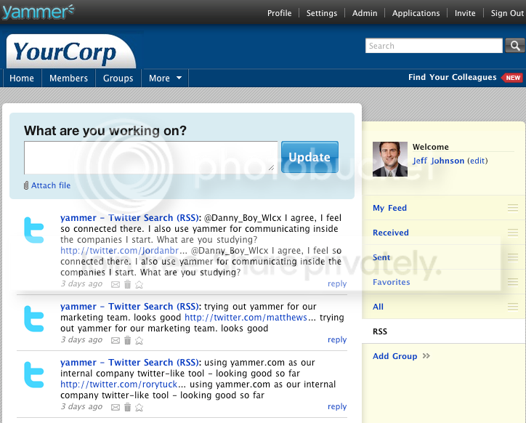
Task: Click drag handle beside Sent
Action: pyautogui.click(x=513, y=257)
